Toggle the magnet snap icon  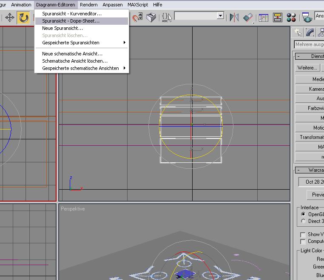137,17
